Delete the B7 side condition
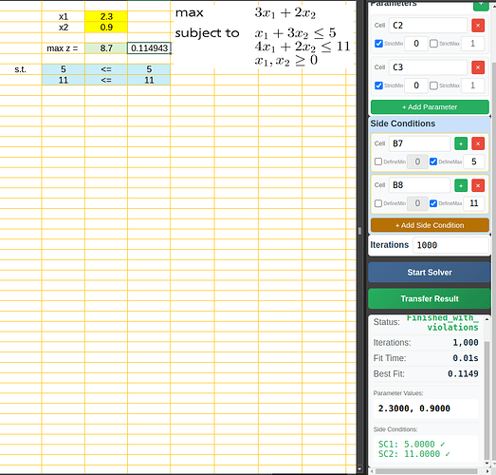Screen dimensions: 496x475 [478, 143]
